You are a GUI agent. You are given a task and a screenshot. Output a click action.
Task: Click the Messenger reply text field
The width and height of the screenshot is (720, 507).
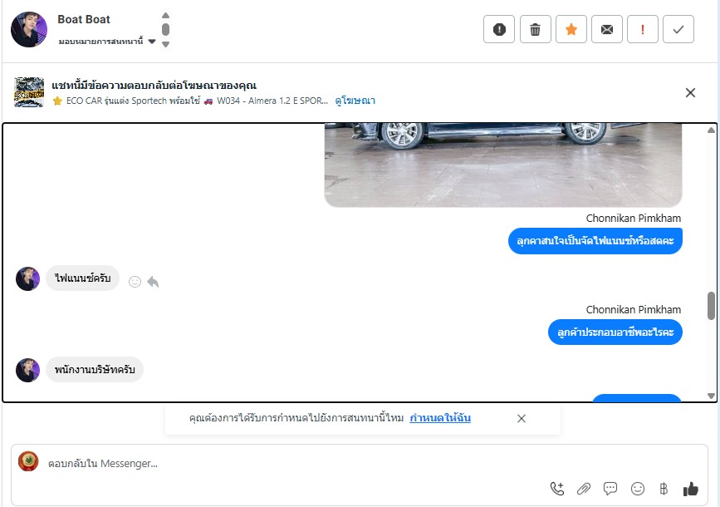pos(294,463)
